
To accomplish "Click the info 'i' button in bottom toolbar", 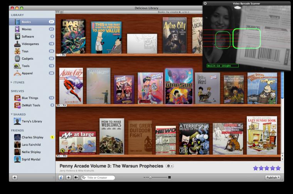I will click(x=61, y=177).
